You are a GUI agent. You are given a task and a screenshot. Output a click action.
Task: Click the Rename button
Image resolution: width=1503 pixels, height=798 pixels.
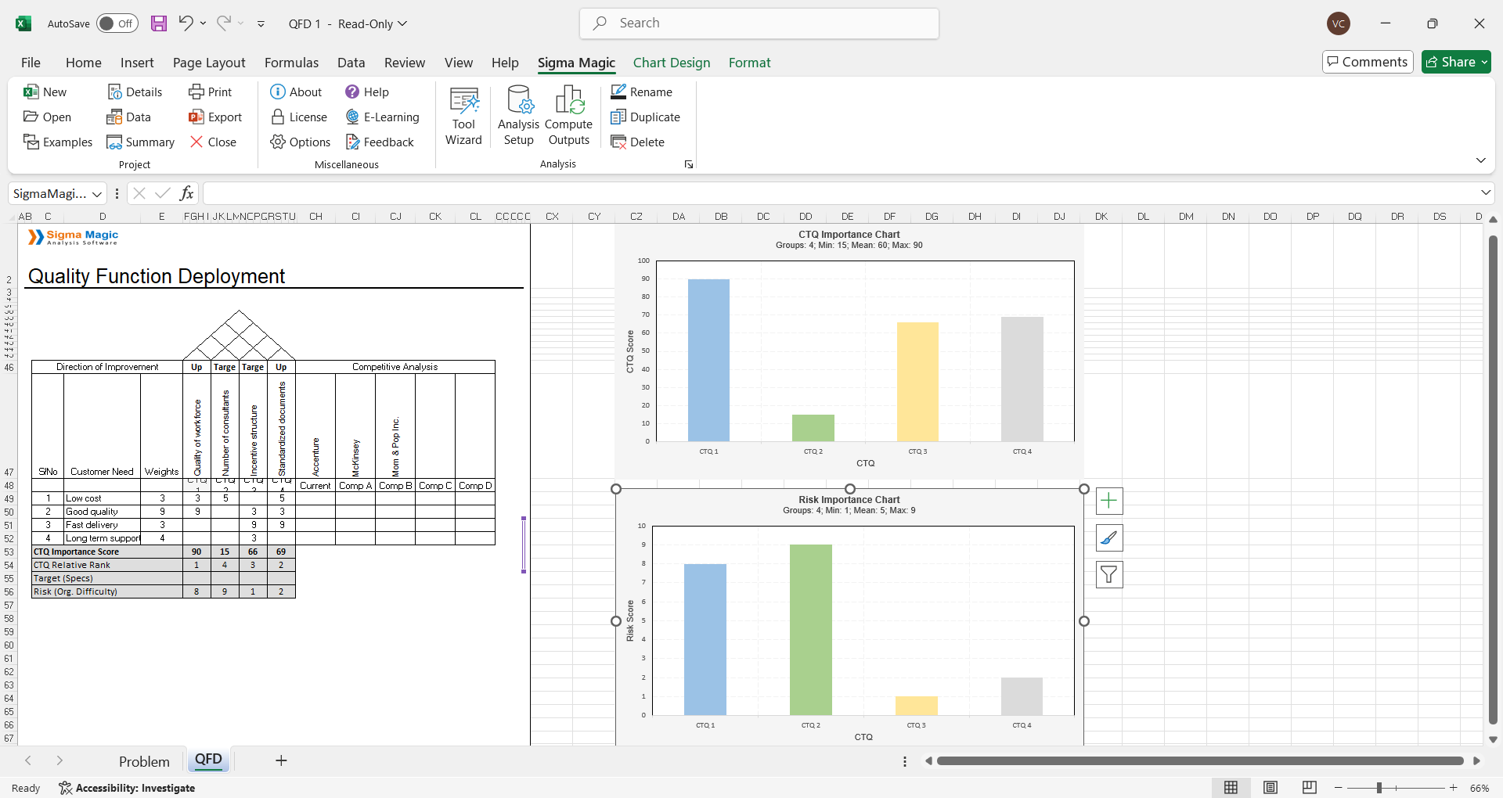tap(641, 92)
